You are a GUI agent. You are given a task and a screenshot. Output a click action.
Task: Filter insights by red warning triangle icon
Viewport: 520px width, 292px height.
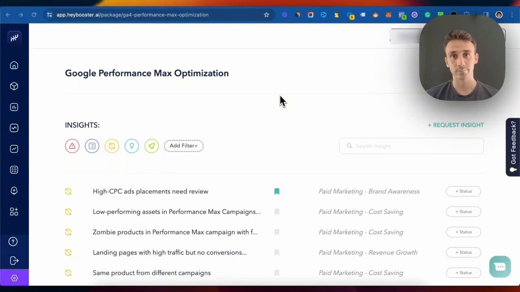[72, 146]
